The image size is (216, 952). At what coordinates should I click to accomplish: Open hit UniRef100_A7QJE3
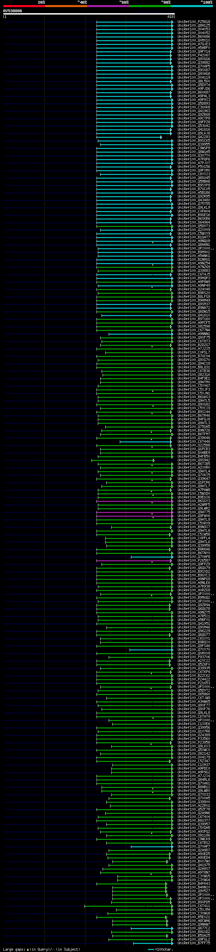194,44
